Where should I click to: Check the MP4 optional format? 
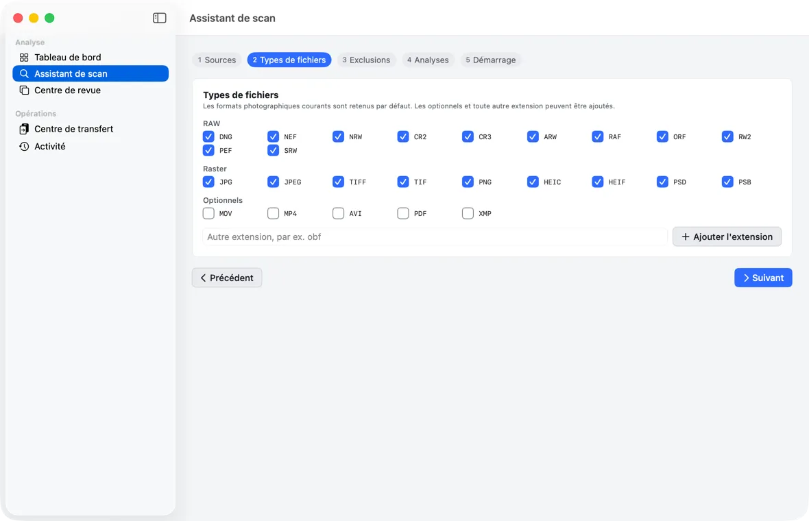274,213
